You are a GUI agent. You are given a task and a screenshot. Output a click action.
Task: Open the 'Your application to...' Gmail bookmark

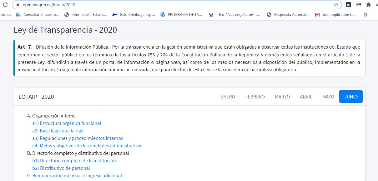coord(335,15)
